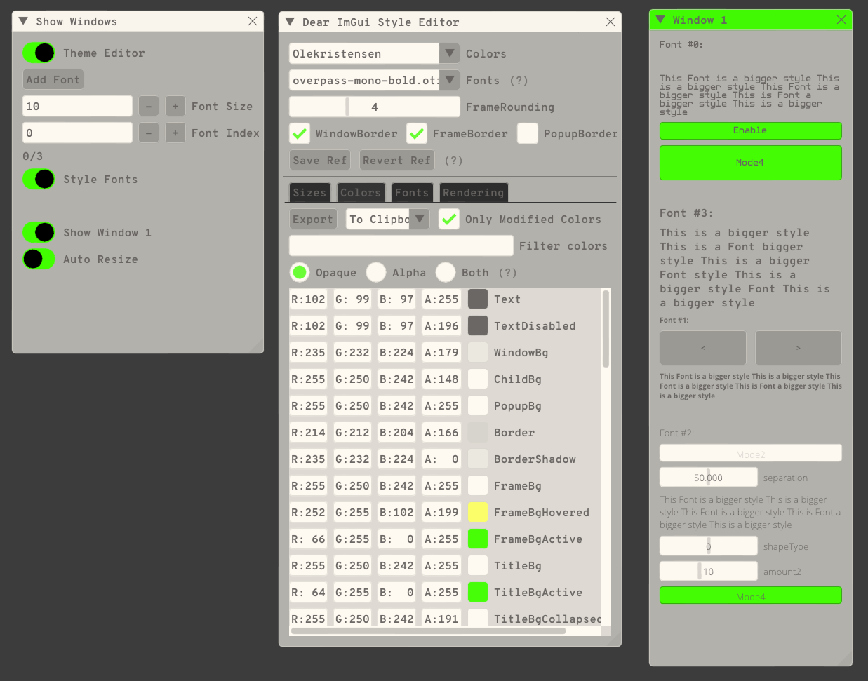This screenshot has height=681, width=868.
Task: Open the ChildBg color swatch
Action: tap(478, 379)
